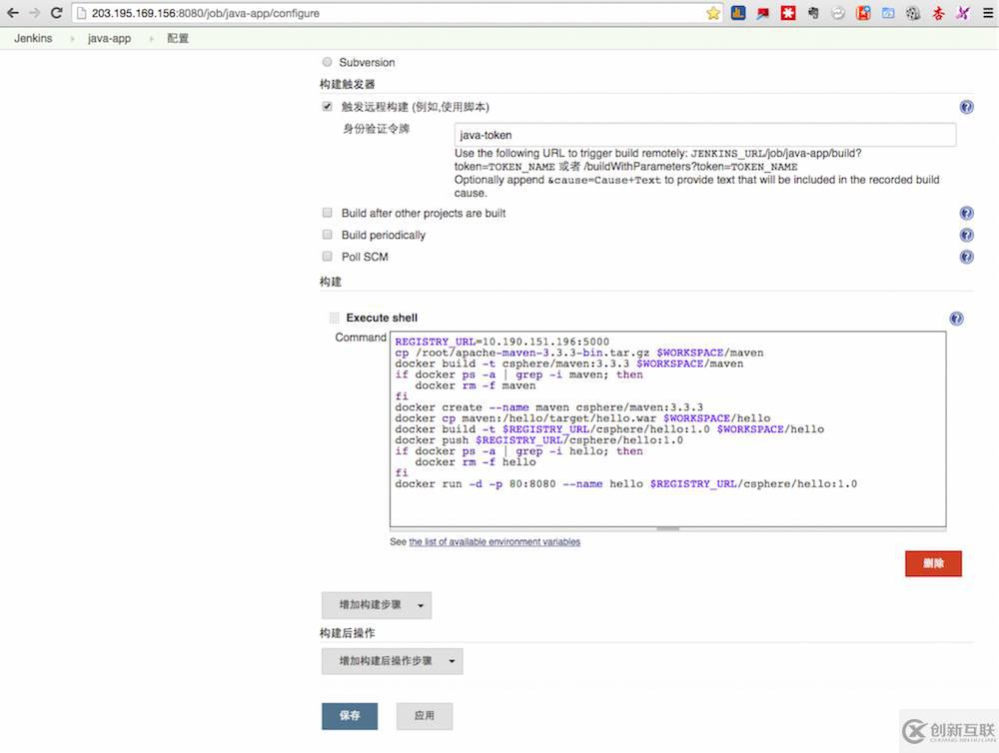Expand the arrow after Jenkins breadcrumb
Viewport: 999px width, 753px height.
pos(72,39)
